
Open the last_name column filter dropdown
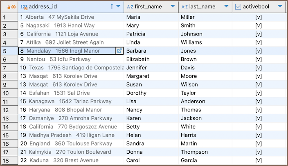[x=226, y=7]
